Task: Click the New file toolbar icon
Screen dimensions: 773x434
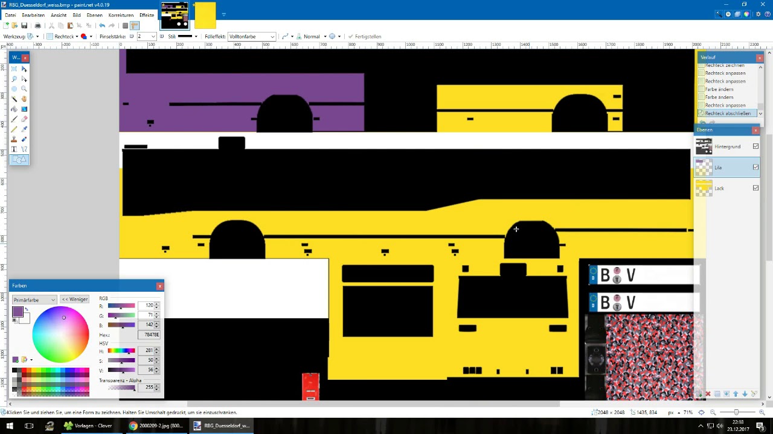Action: (x=6, y=26)
